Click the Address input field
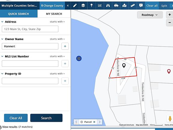Image resolution: width=173 pixels, height=130 pixels. point(30,29)
